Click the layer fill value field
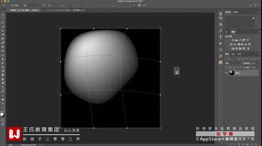 pyautogui.click(x=253, y=68)
